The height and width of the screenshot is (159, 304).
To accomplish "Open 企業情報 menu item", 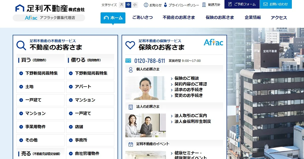I will [x=253, y=17].
